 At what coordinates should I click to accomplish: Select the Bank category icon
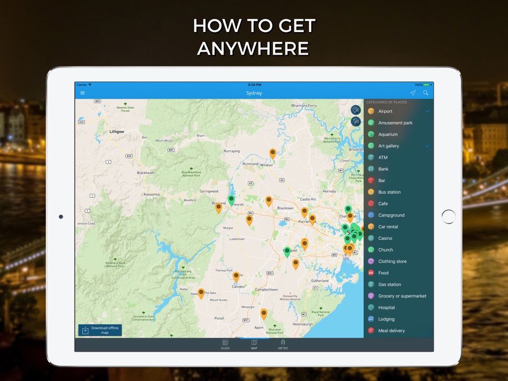tap(371, 169)
